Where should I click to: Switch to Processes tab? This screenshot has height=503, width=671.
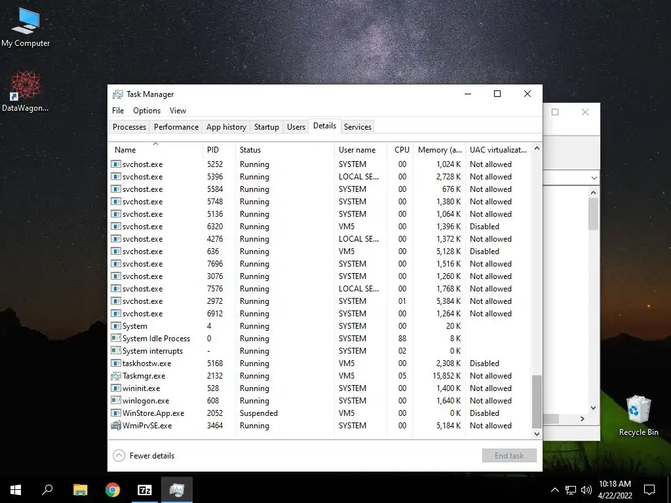(129, 127)
